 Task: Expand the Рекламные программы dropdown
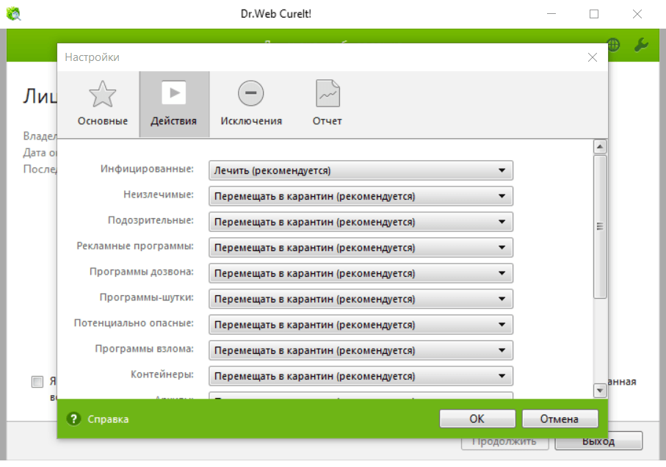pos(361,247)
